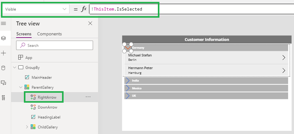Select HeadingLabel in the tree
Screen dimensions: 294x134
(49, 117)
